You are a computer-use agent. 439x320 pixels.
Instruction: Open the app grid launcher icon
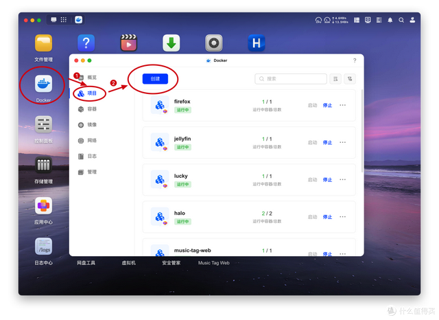(64, 20)
